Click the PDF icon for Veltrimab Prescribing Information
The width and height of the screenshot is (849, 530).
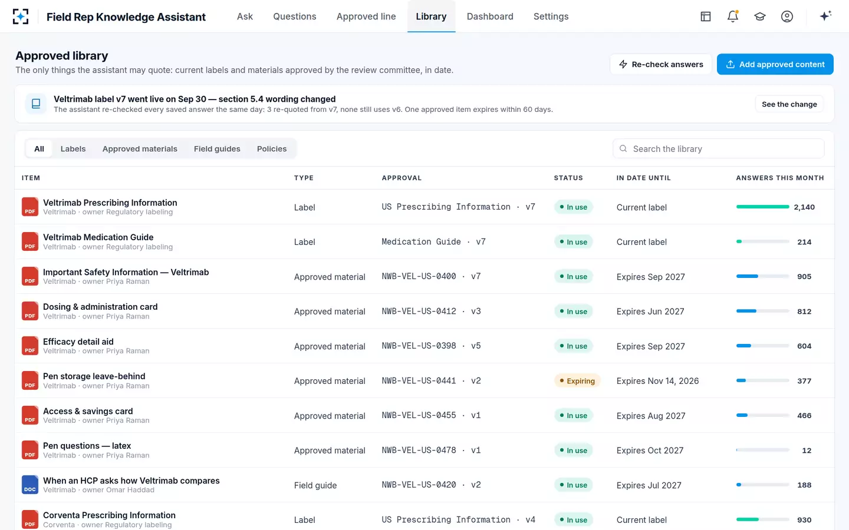click(30, 207)
